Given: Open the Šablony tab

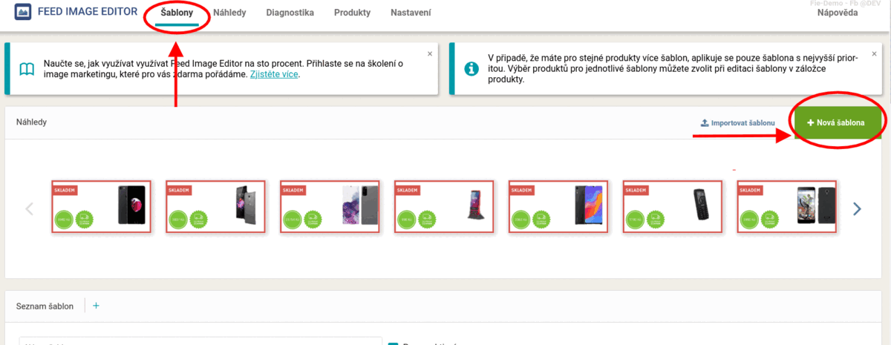Looking at the screenshot, I should (x=177, y=13).
